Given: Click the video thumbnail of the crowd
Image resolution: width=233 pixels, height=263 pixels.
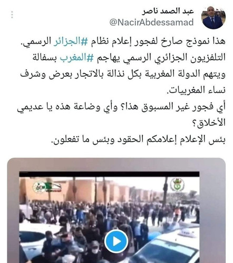Looking at the screenshot, I should pos(109,217).
